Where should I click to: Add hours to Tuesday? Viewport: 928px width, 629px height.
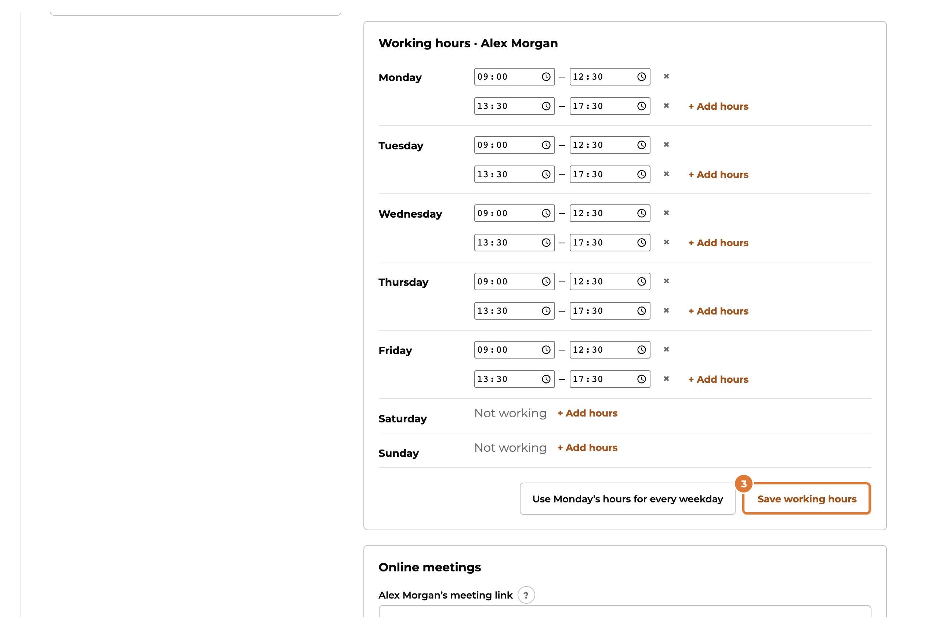tap(718, 174)
